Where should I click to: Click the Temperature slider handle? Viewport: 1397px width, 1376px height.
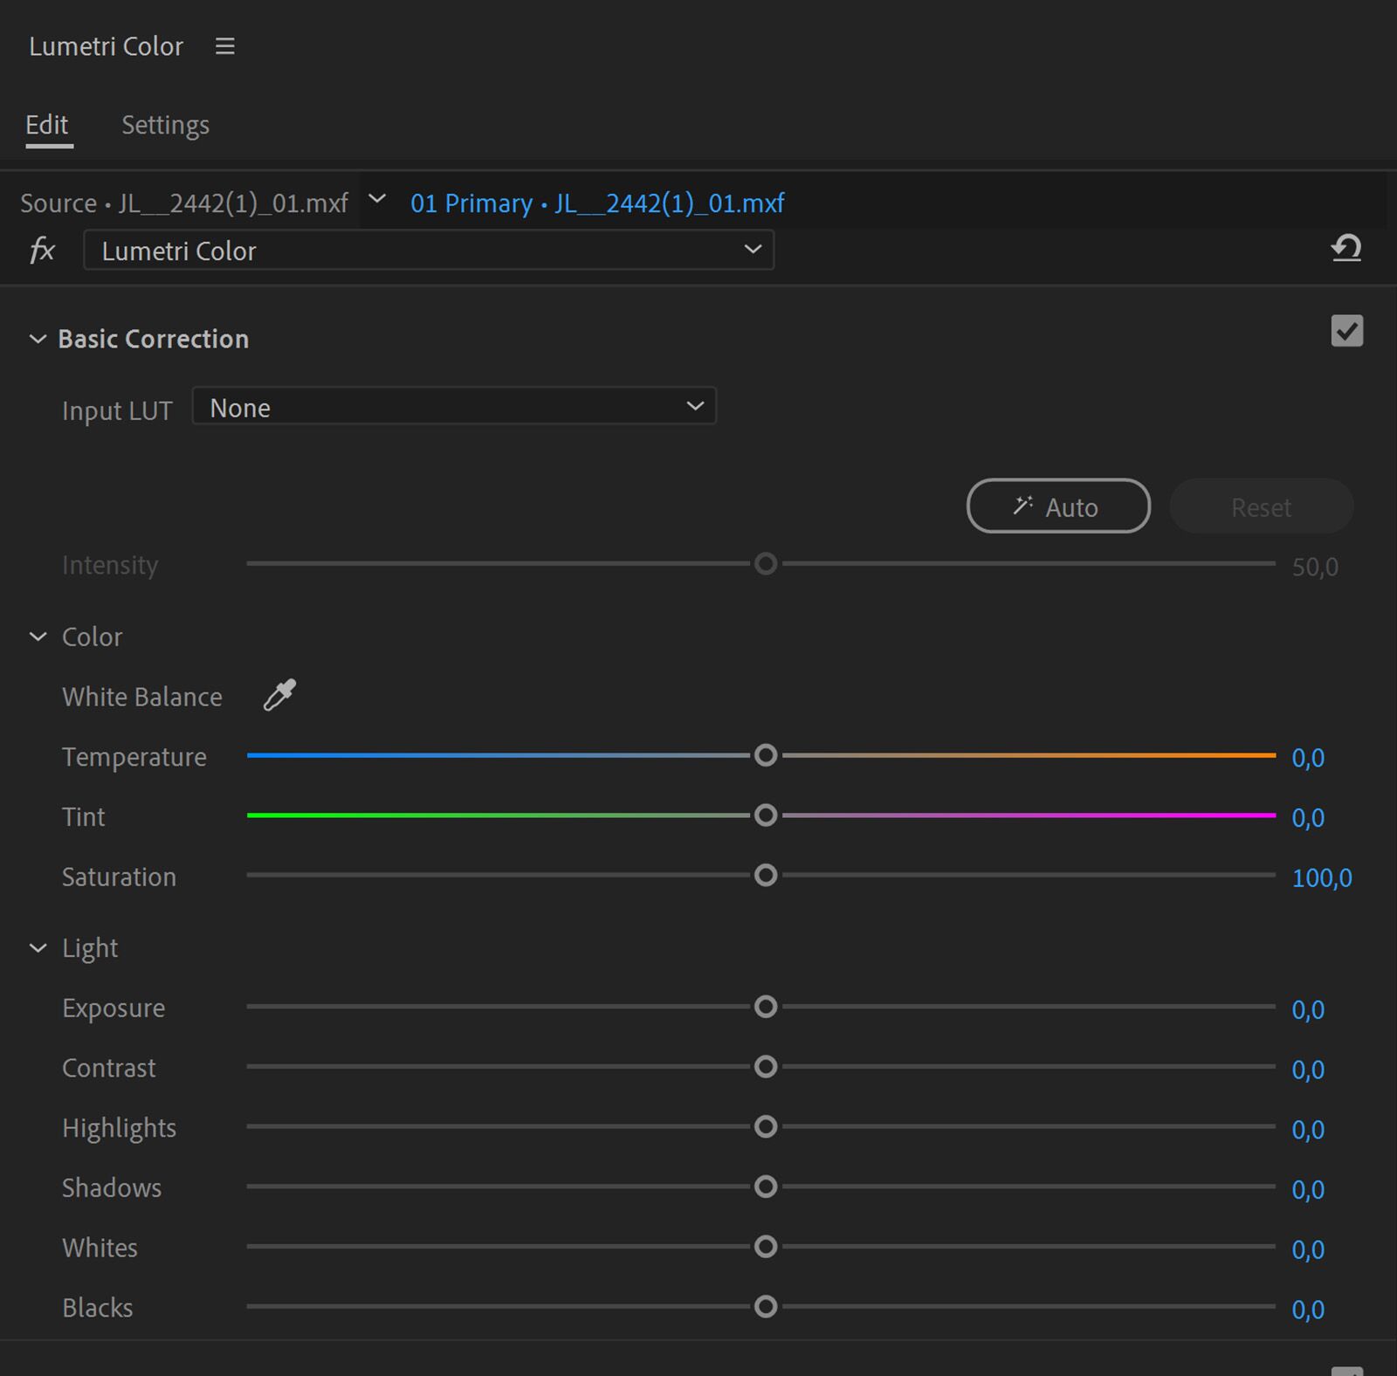[766, 756]
